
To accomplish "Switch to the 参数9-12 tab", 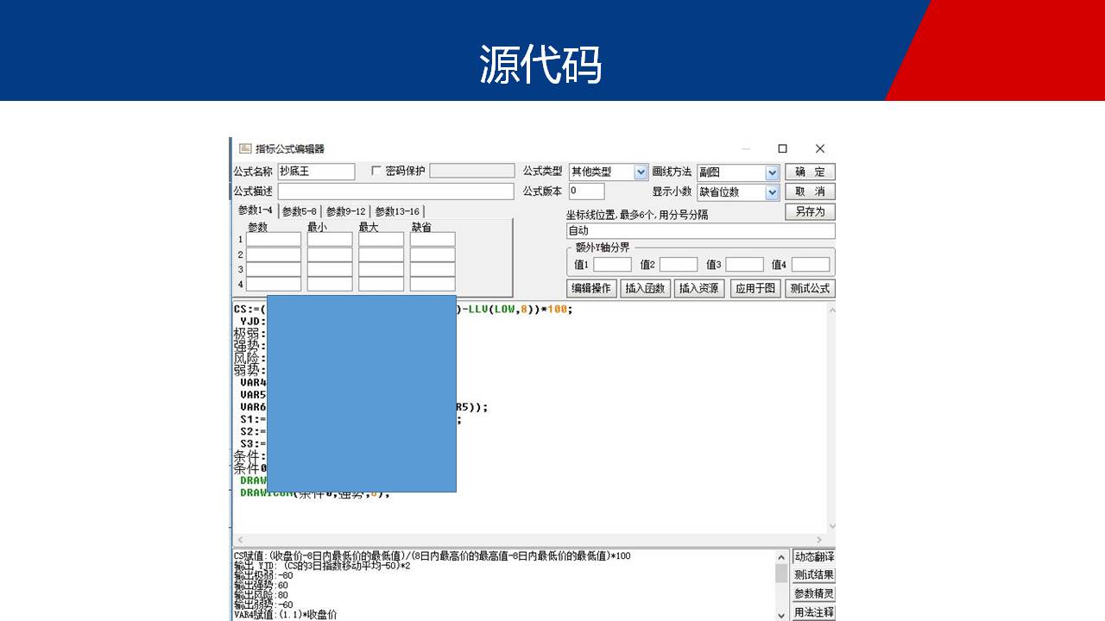I will [x=345, y=211].
